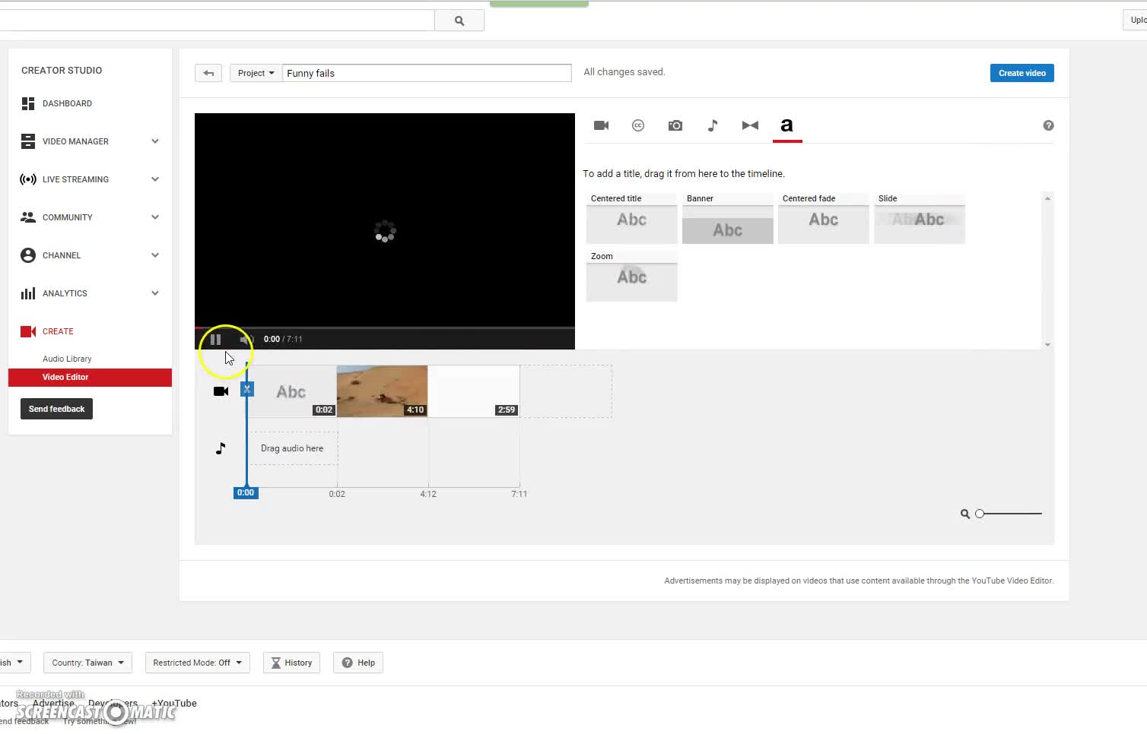The height and width of the screenshot is (734, 1147).
Task: Open Video Manager in sidebar
Action: point(75,141)
